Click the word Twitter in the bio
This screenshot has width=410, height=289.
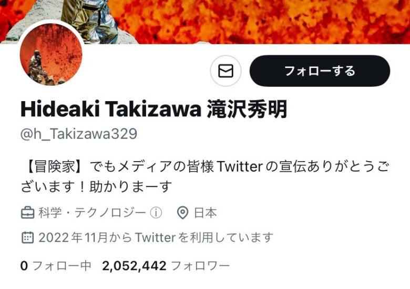[x=240, y=167]
